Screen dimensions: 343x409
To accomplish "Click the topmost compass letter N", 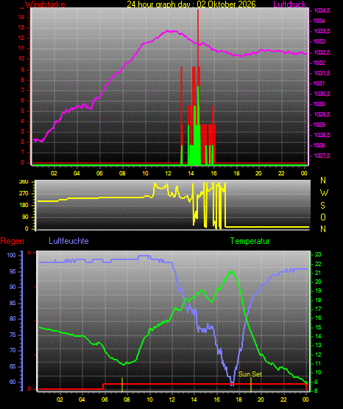I will click(323, 181).
